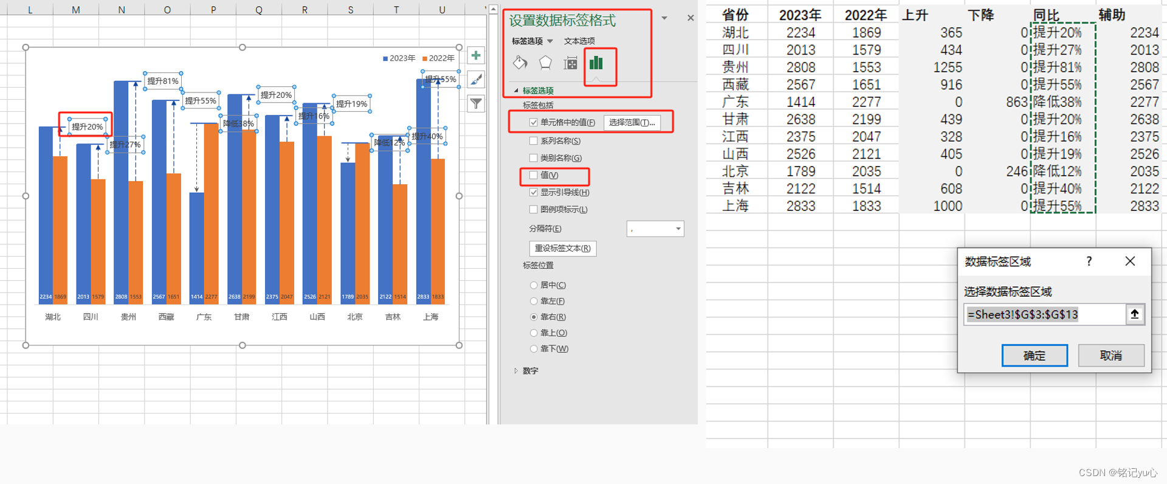Select the 辅助 header cell in the table
1167x484 pixels.
1128,15
